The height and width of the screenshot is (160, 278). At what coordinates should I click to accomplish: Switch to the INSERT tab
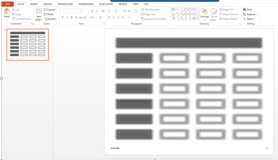(34, 4)
